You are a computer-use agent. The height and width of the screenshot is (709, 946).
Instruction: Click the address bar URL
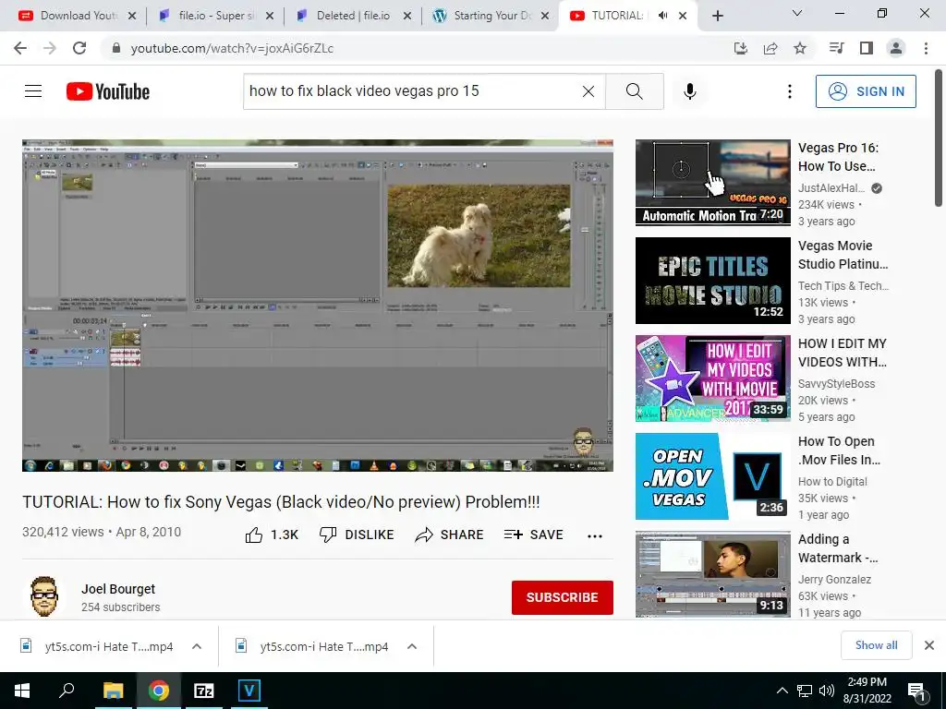click(x=232, y=48)
